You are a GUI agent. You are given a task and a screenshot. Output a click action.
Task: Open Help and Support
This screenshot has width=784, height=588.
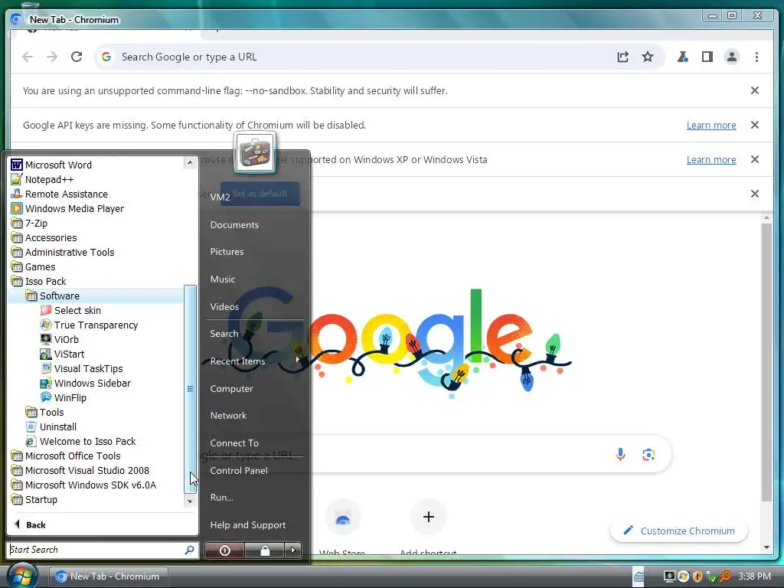248,525
